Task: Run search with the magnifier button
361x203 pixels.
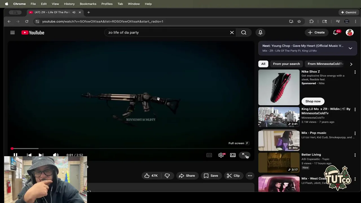Action: coord(244,32)
